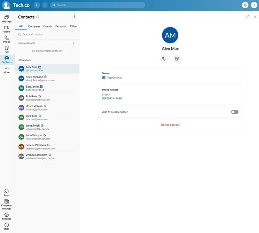Focus the Search all contacts field

47,34
